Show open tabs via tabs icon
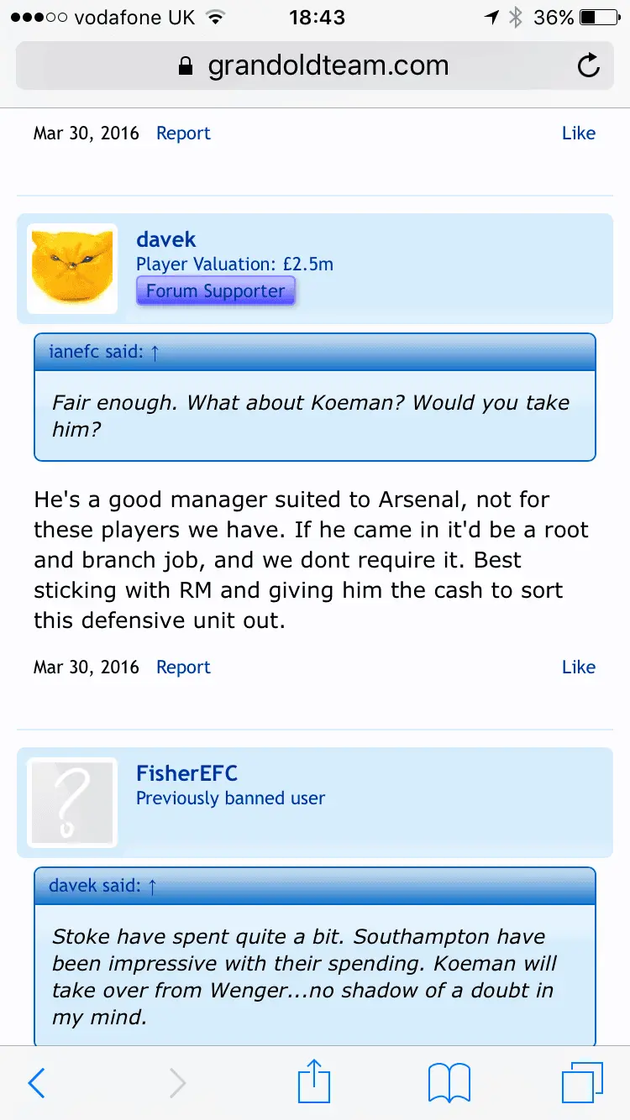The image size is (630, 1120). coord(581,1083)
